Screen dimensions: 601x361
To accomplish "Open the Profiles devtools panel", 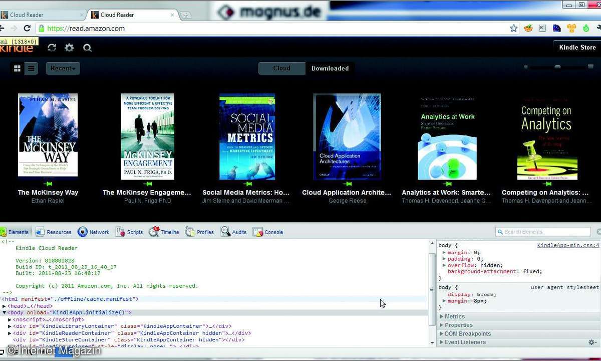I will coord(199,232).
